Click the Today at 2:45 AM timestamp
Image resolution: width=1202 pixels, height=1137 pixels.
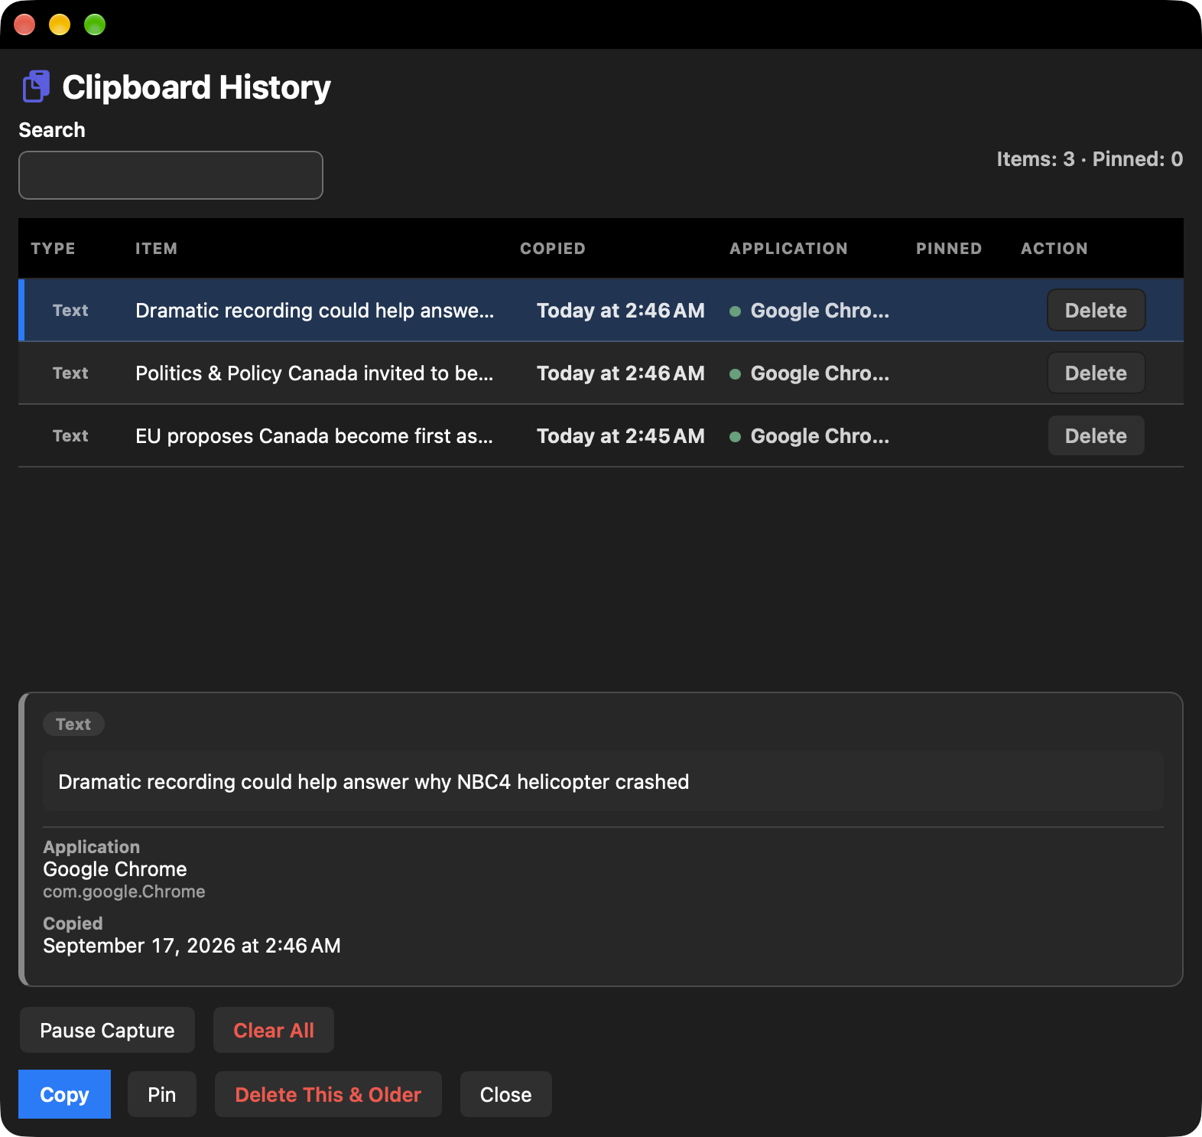pyautogui.click(x=620, y=436)
